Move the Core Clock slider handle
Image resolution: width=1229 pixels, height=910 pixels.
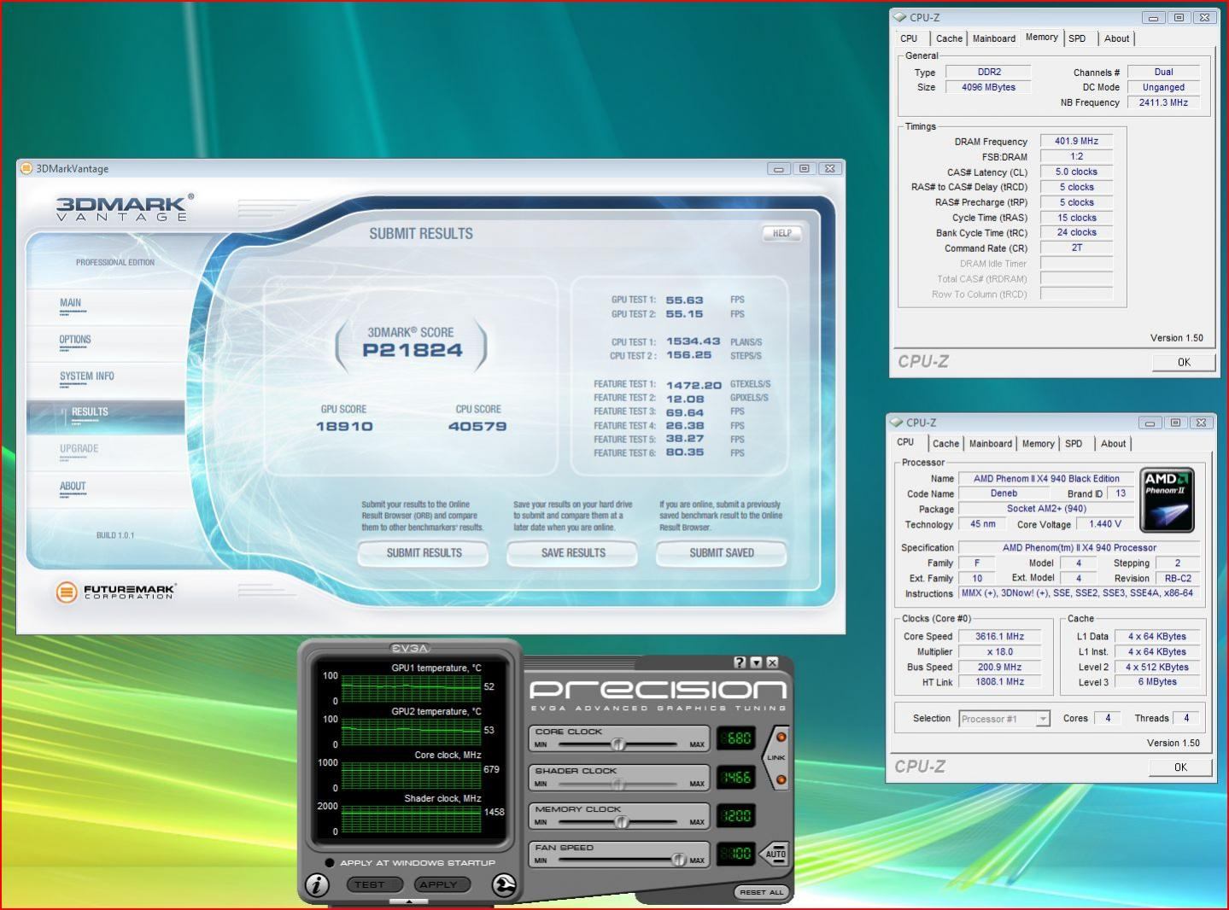click(x=617, y=744)
